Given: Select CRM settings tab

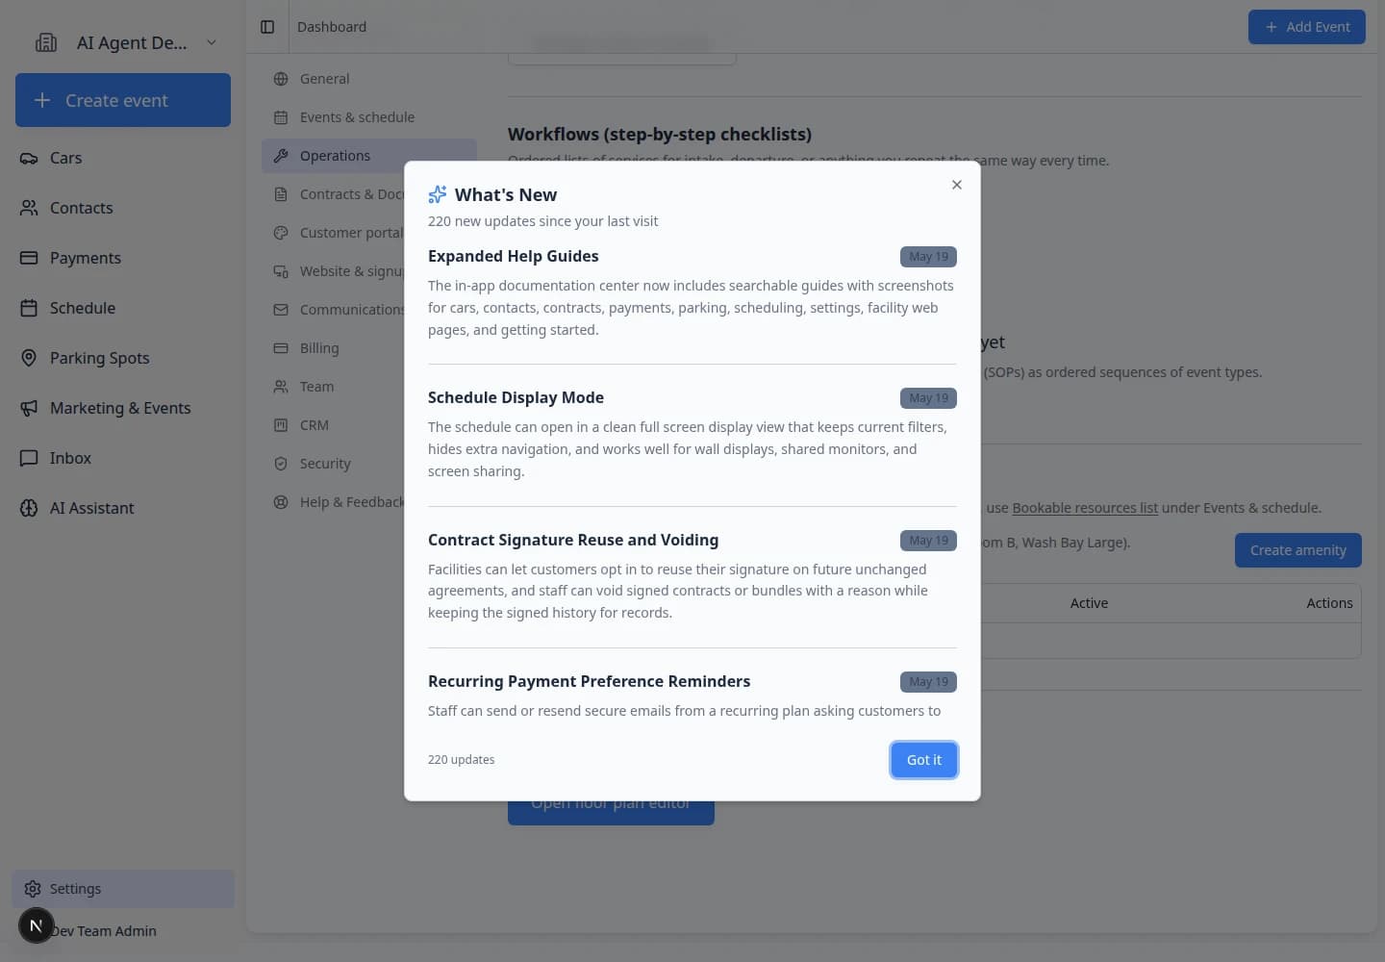Looking at the screenshot, I should [333, 425].
